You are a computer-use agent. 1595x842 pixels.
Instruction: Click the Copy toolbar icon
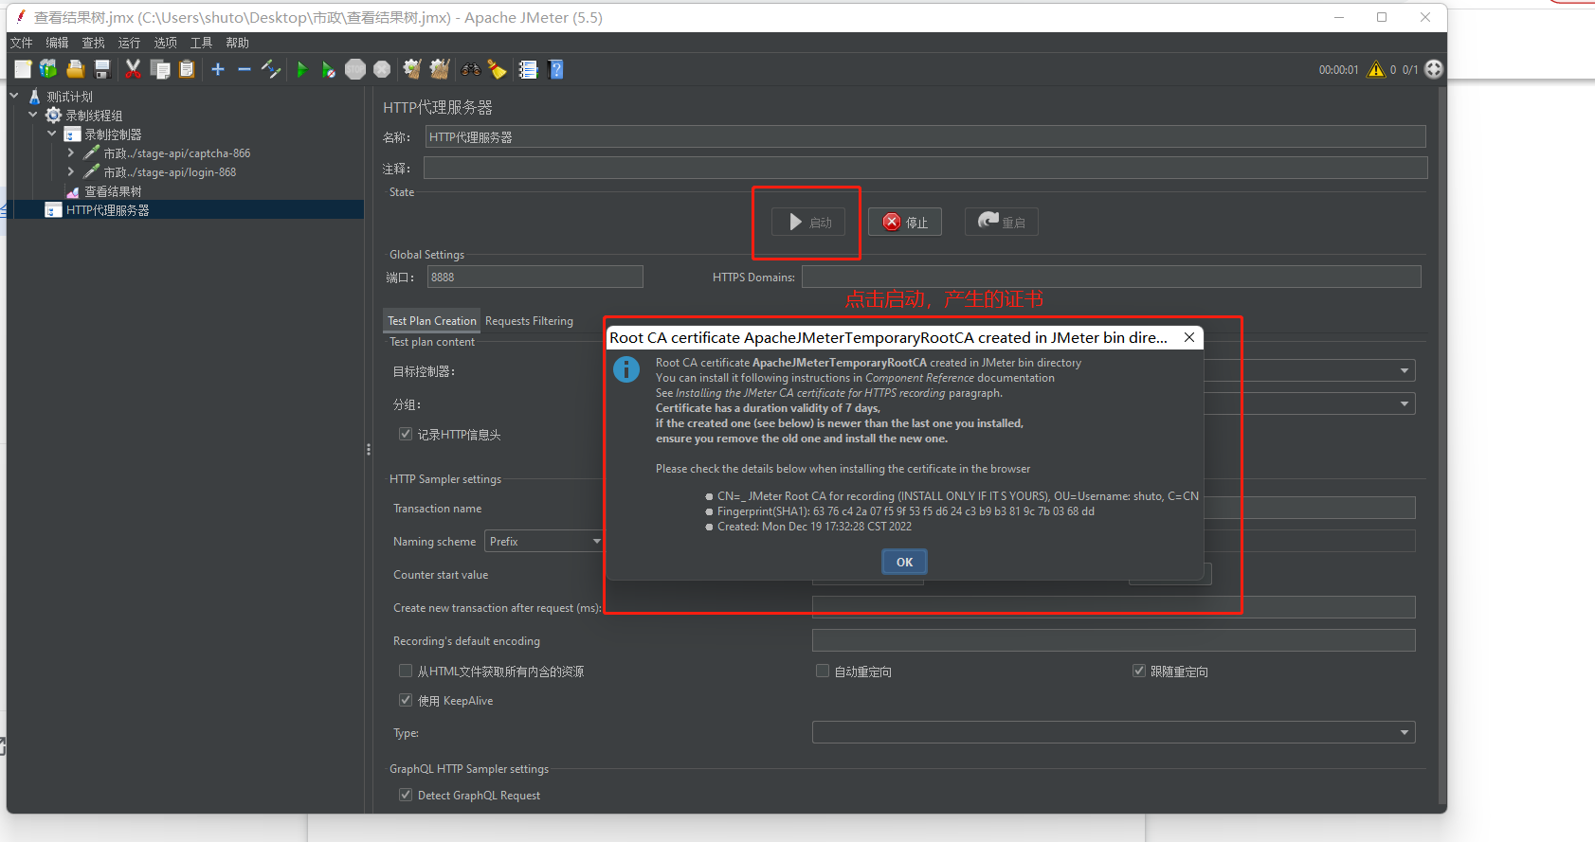point(160,69)
